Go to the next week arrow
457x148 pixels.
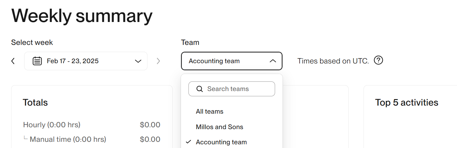coord(158,61)
